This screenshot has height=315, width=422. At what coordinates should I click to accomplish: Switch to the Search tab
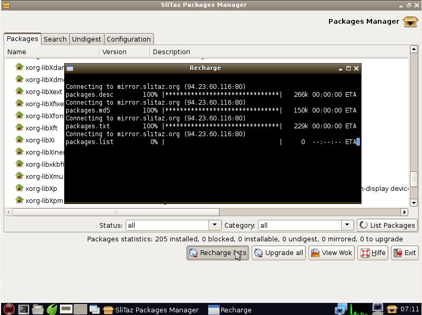pos(55,39)
